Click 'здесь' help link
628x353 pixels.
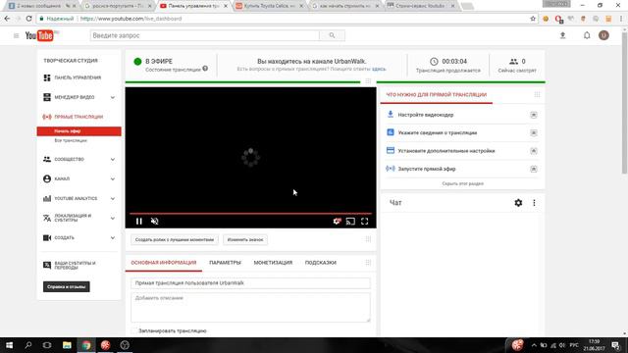point(379,69)
